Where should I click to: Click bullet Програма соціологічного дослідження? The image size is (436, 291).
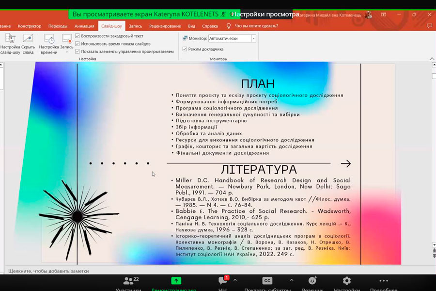tap(227, 108)
